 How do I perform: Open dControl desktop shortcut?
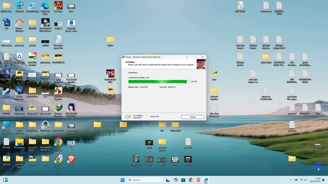pos(19,7)
